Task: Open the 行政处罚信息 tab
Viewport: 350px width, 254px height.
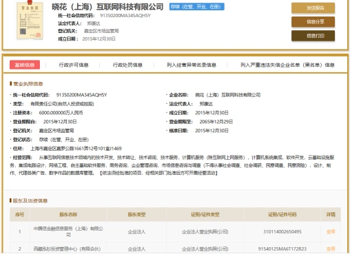Action: [127, 65]
